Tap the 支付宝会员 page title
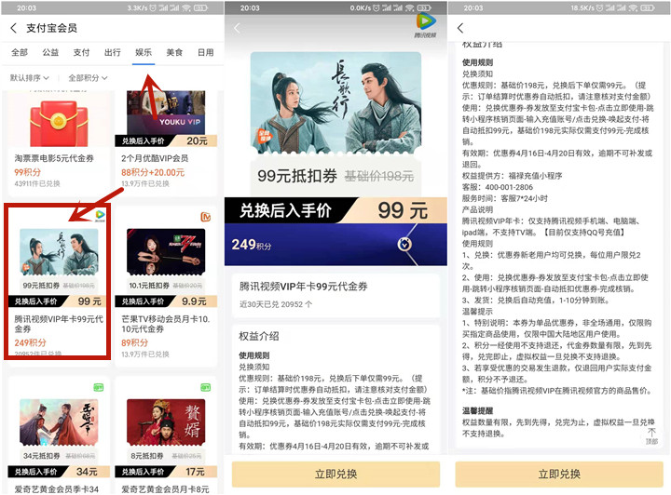Image resolution: width=671 pixels, height=495 pixels. tap(52, 28)
